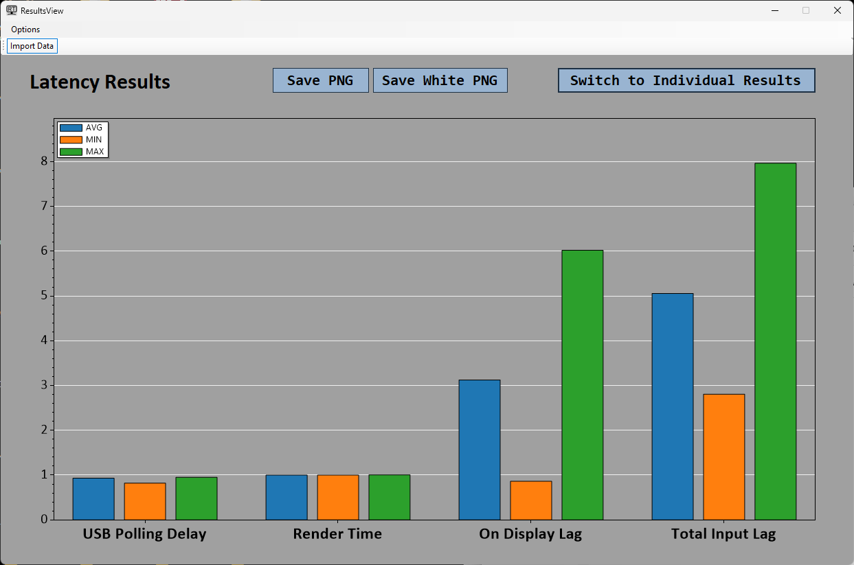Minimize the ResultsView window

click(775, 10)
